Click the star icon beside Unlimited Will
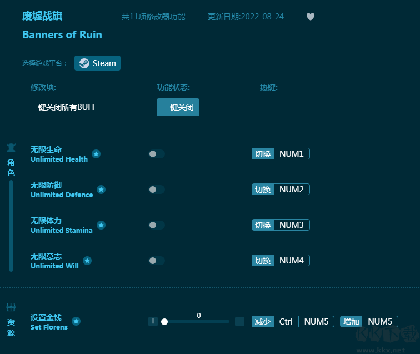This screenshot has height=354, width=420. (87, 261)
